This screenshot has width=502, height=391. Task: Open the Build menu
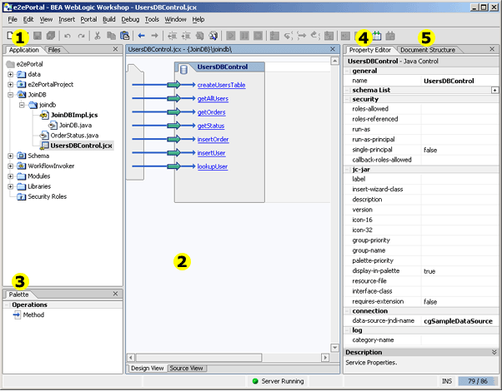[109, 19]
